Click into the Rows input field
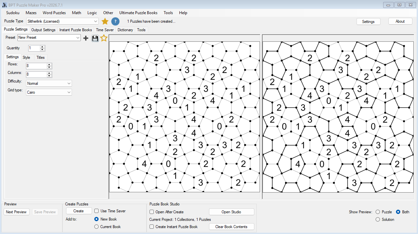 (x=36, y=66)
